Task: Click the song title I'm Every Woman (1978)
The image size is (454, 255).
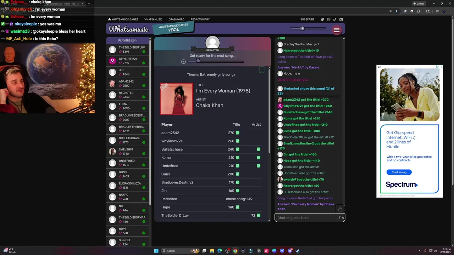Action: pos(223,91)
